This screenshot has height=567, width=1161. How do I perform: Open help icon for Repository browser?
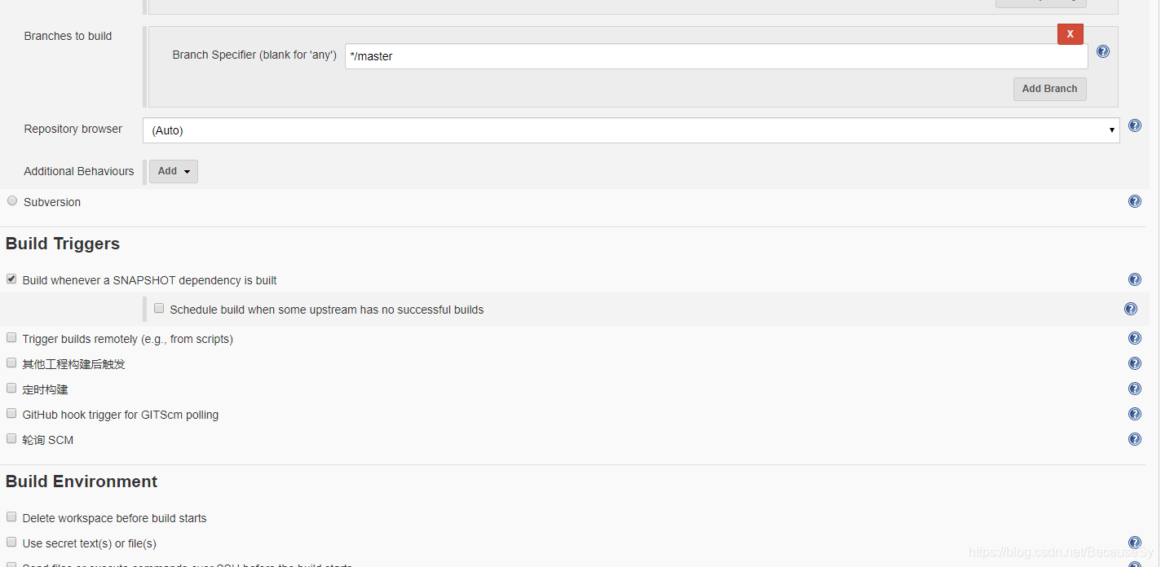[x=1135, y=126]
